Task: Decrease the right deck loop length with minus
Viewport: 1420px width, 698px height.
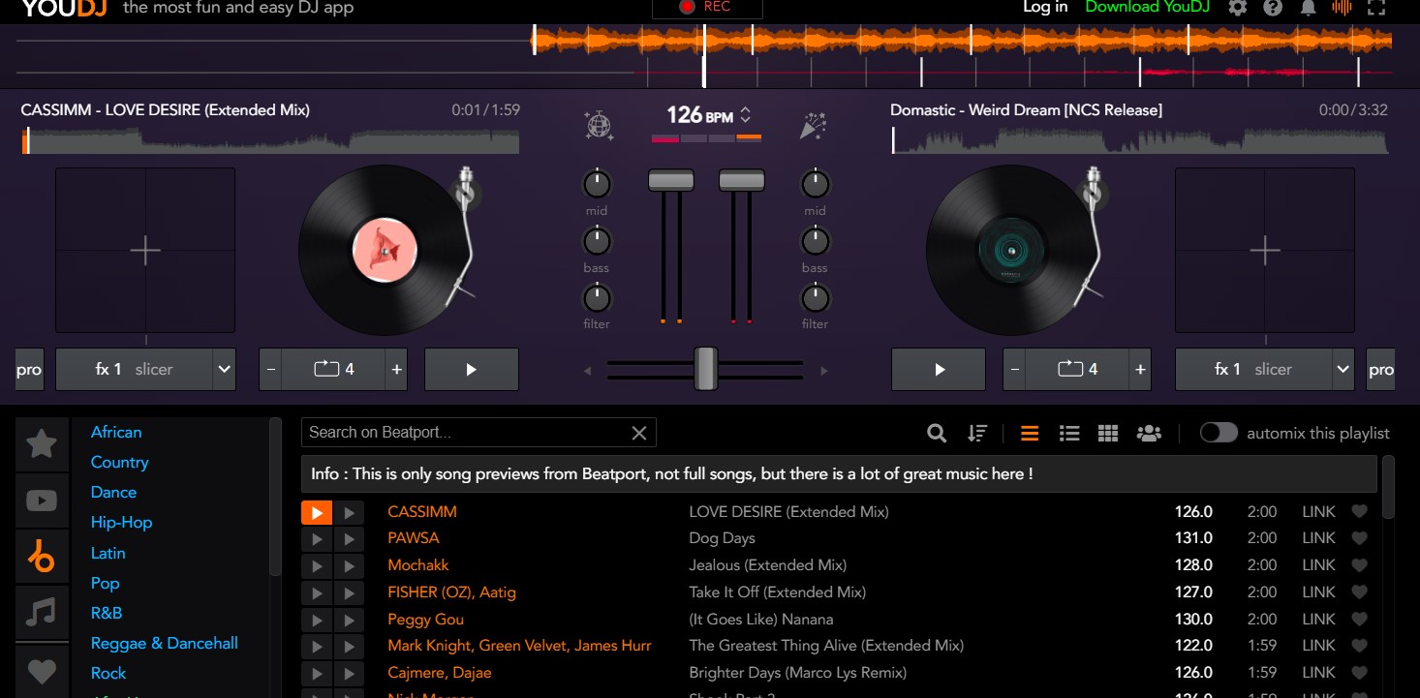Action: tap(1015, 369)
